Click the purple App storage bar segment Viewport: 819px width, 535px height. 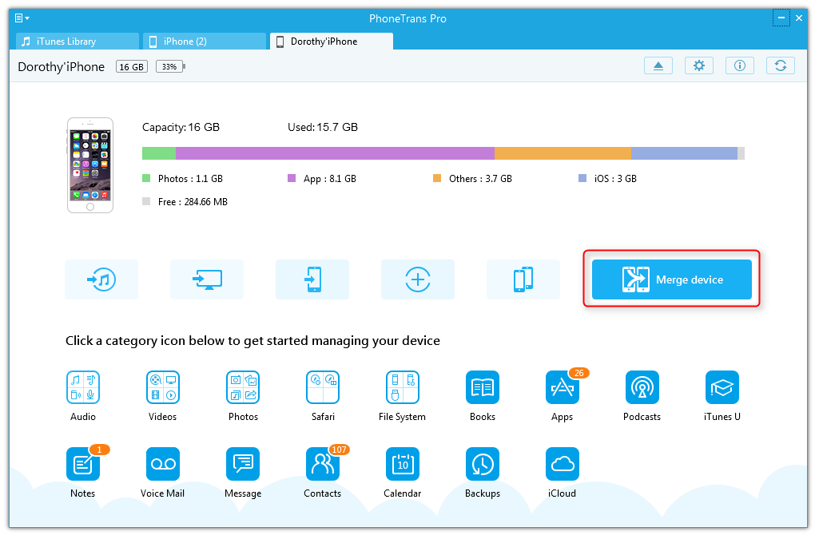click(x=335, y=153)
